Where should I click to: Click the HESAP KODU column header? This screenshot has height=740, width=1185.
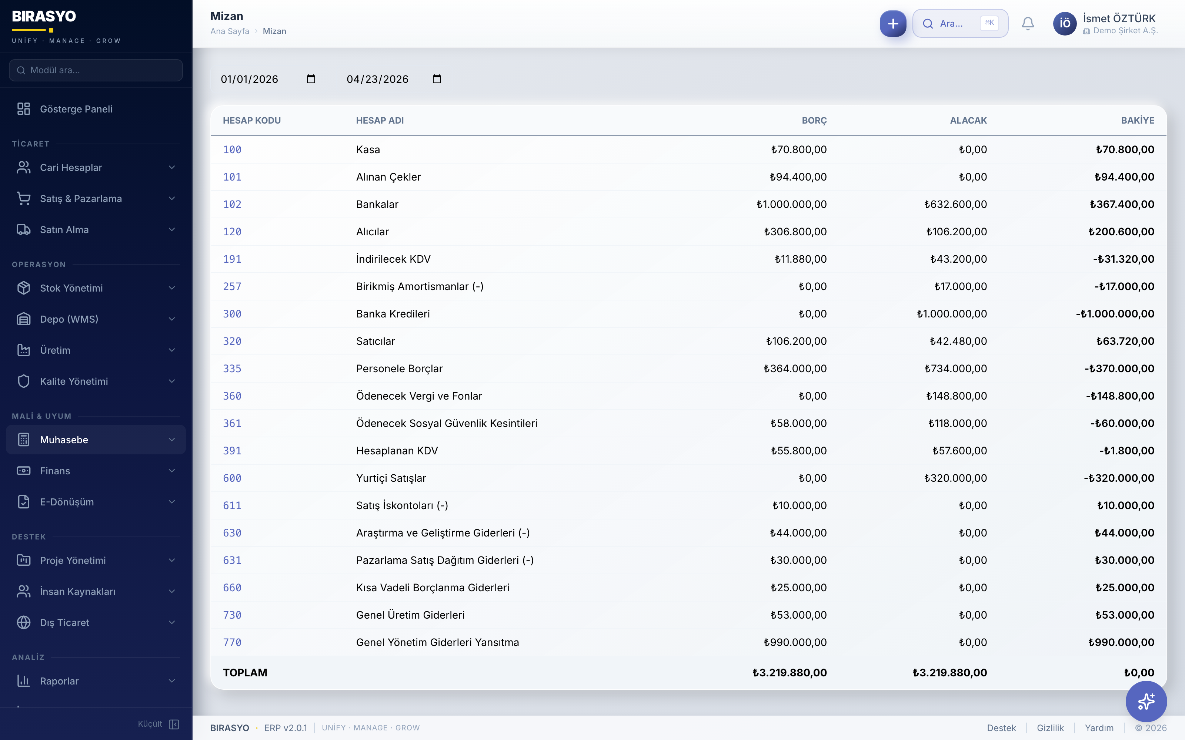pos(252,120)
